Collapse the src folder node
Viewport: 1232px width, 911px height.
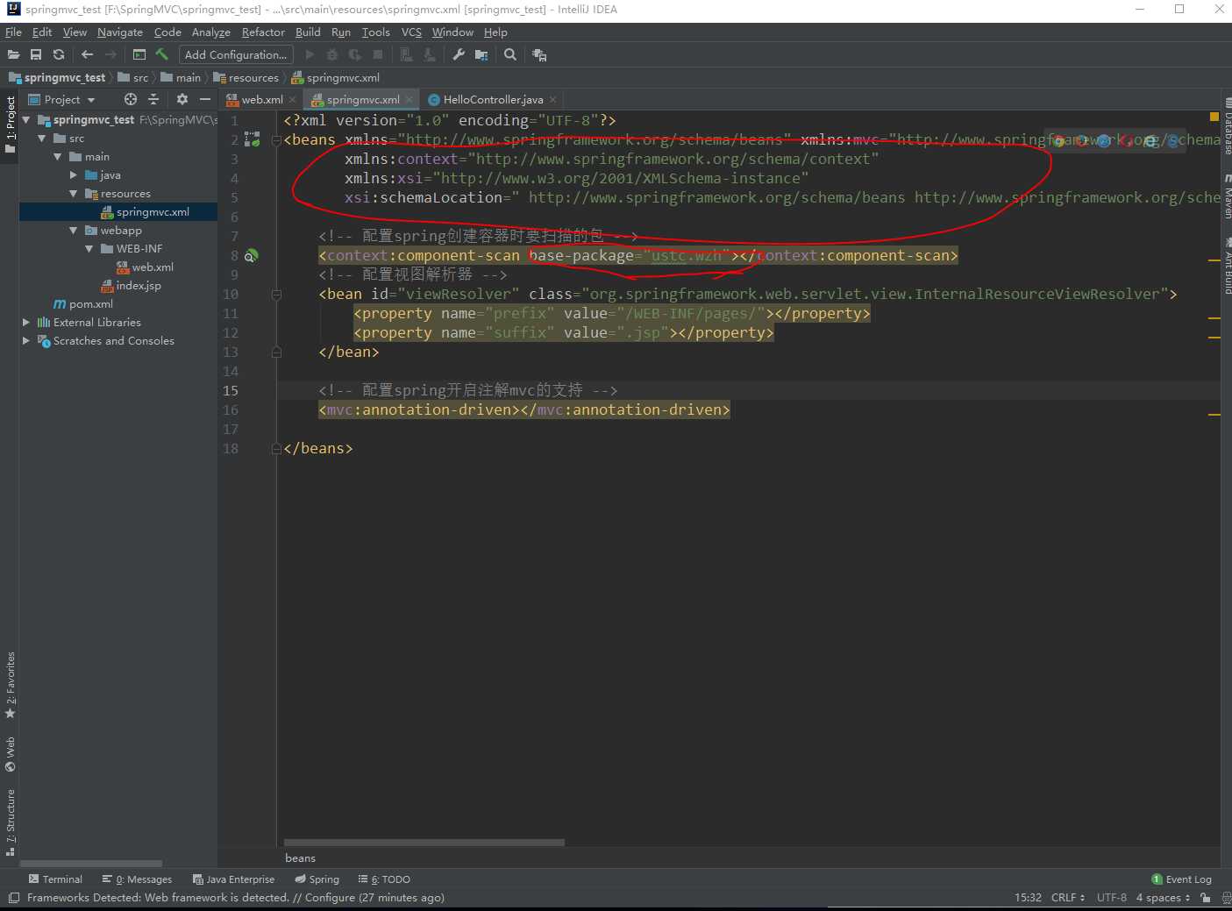(x=42, y=139)
